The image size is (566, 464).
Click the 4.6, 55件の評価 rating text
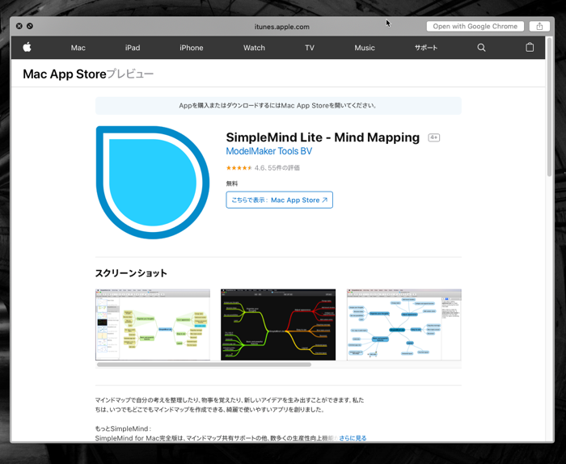point(277,168)
